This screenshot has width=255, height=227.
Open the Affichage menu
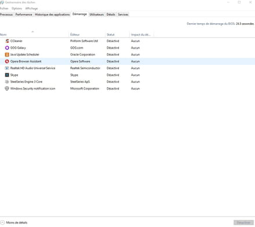pyautogui.click(x=31, y=9)
